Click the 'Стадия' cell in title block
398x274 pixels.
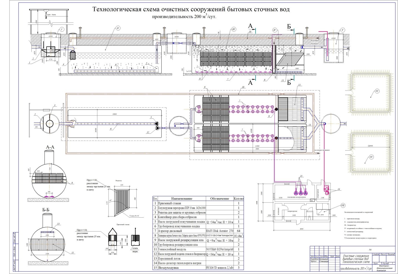[376, 254]
